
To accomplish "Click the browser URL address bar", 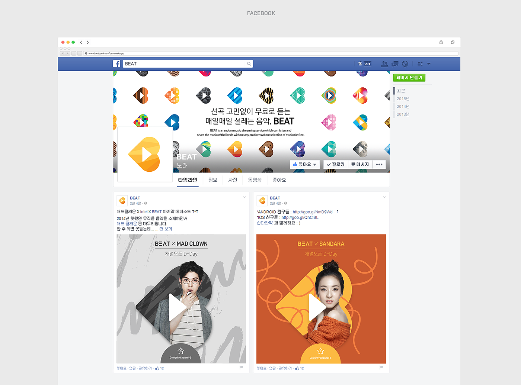I will pos(271,54).
